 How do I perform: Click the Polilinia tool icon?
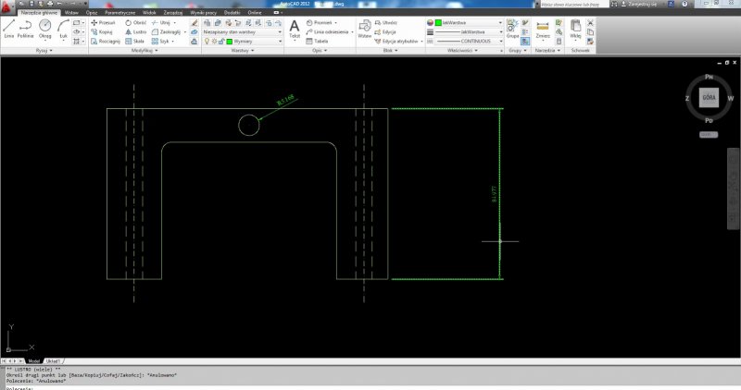26,29
